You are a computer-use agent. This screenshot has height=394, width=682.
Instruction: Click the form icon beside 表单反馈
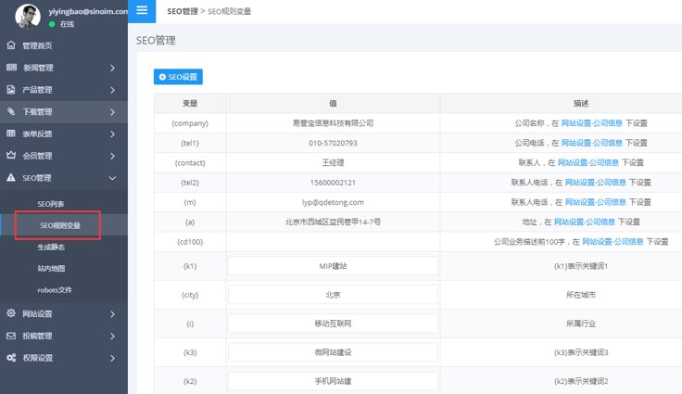coord(11,133)
